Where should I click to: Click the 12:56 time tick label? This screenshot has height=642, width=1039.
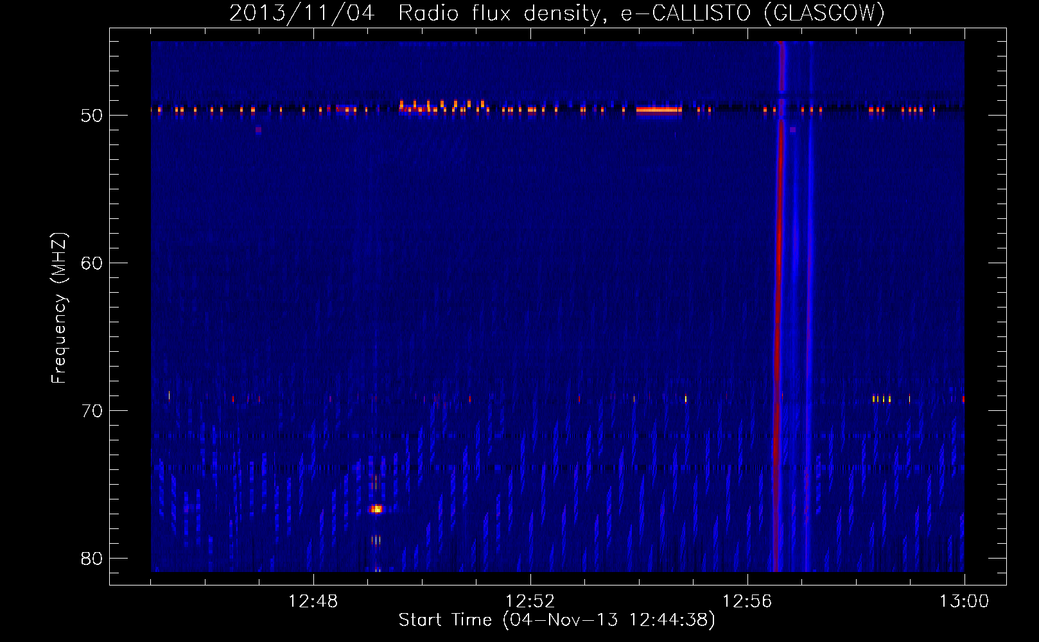pos(747,602)
